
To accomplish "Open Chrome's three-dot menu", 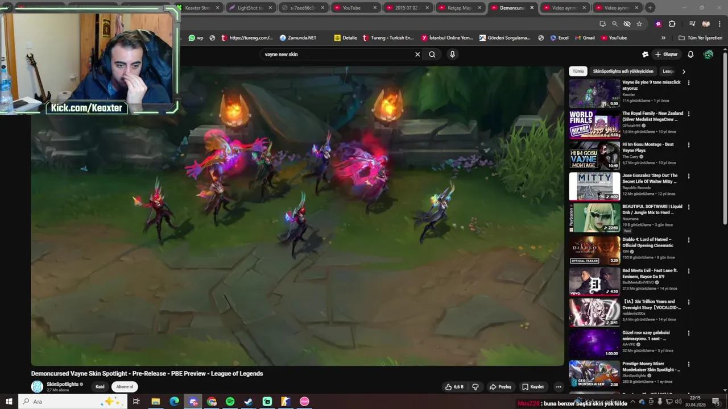I will (719, 24).
